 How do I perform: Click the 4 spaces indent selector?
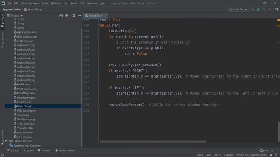point(228,155)
